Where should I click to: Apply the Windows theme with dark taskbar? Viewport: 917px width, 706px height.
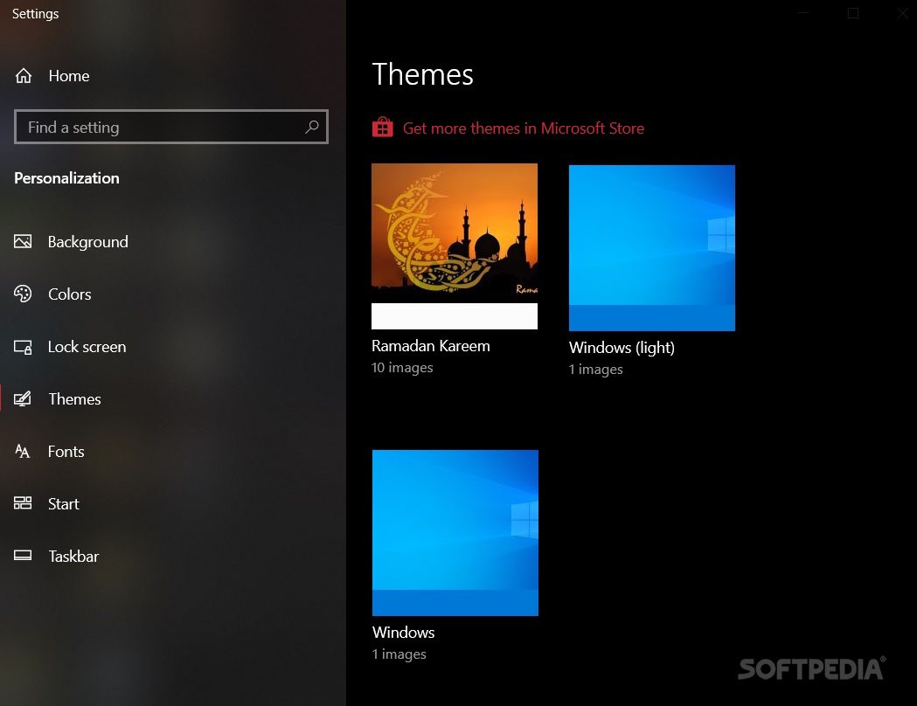455,532
